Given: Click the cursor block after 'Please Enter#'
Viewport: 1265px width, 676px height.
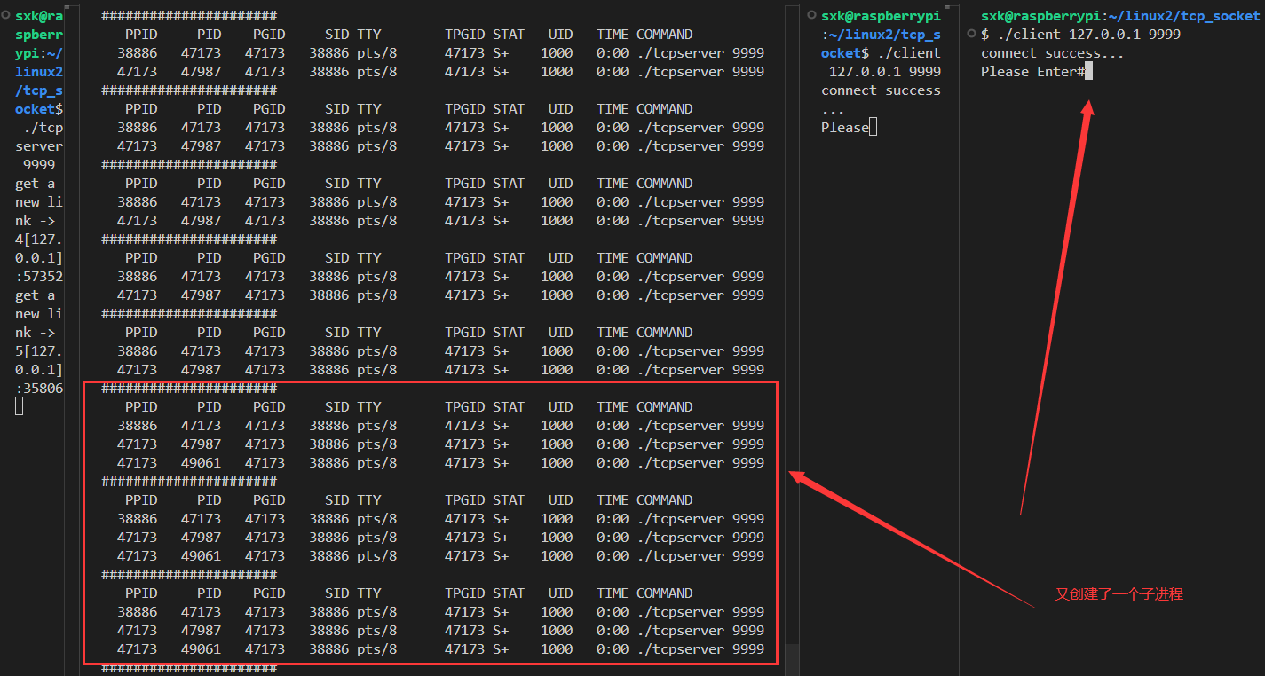Looking at the screenshot, I should (1088, 71).
